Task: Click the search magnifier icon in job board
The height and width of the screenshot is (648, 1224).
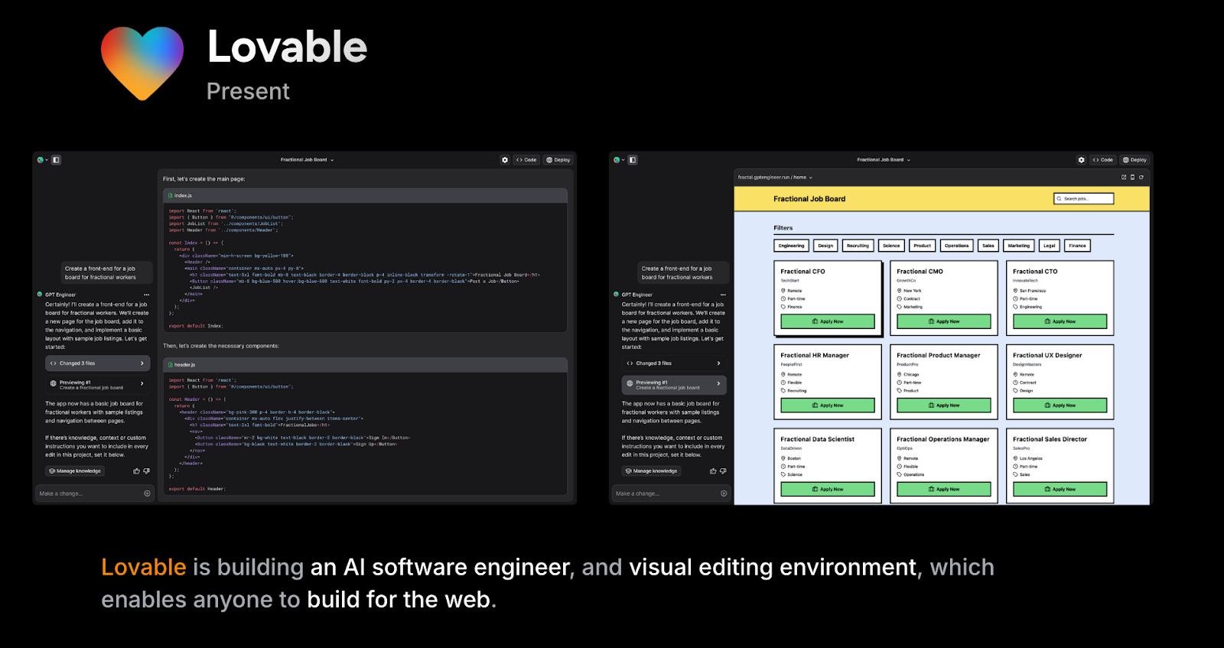Action: click(x=1060, y=199)
